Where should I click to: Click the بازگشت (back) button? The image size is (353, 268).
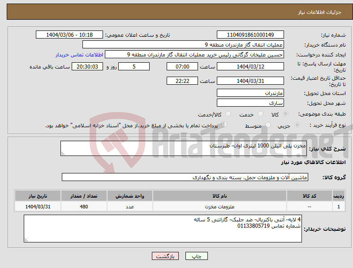pos(165,256)
